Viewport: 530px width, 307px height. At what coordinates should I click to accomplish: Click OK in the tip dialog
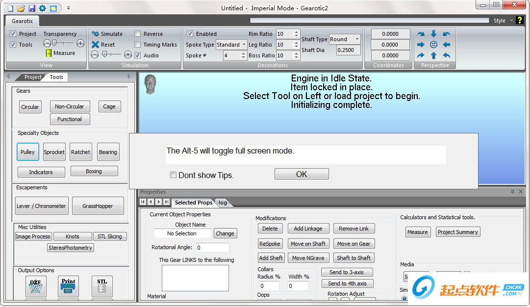pyautogui.click(x=302, y=174)
